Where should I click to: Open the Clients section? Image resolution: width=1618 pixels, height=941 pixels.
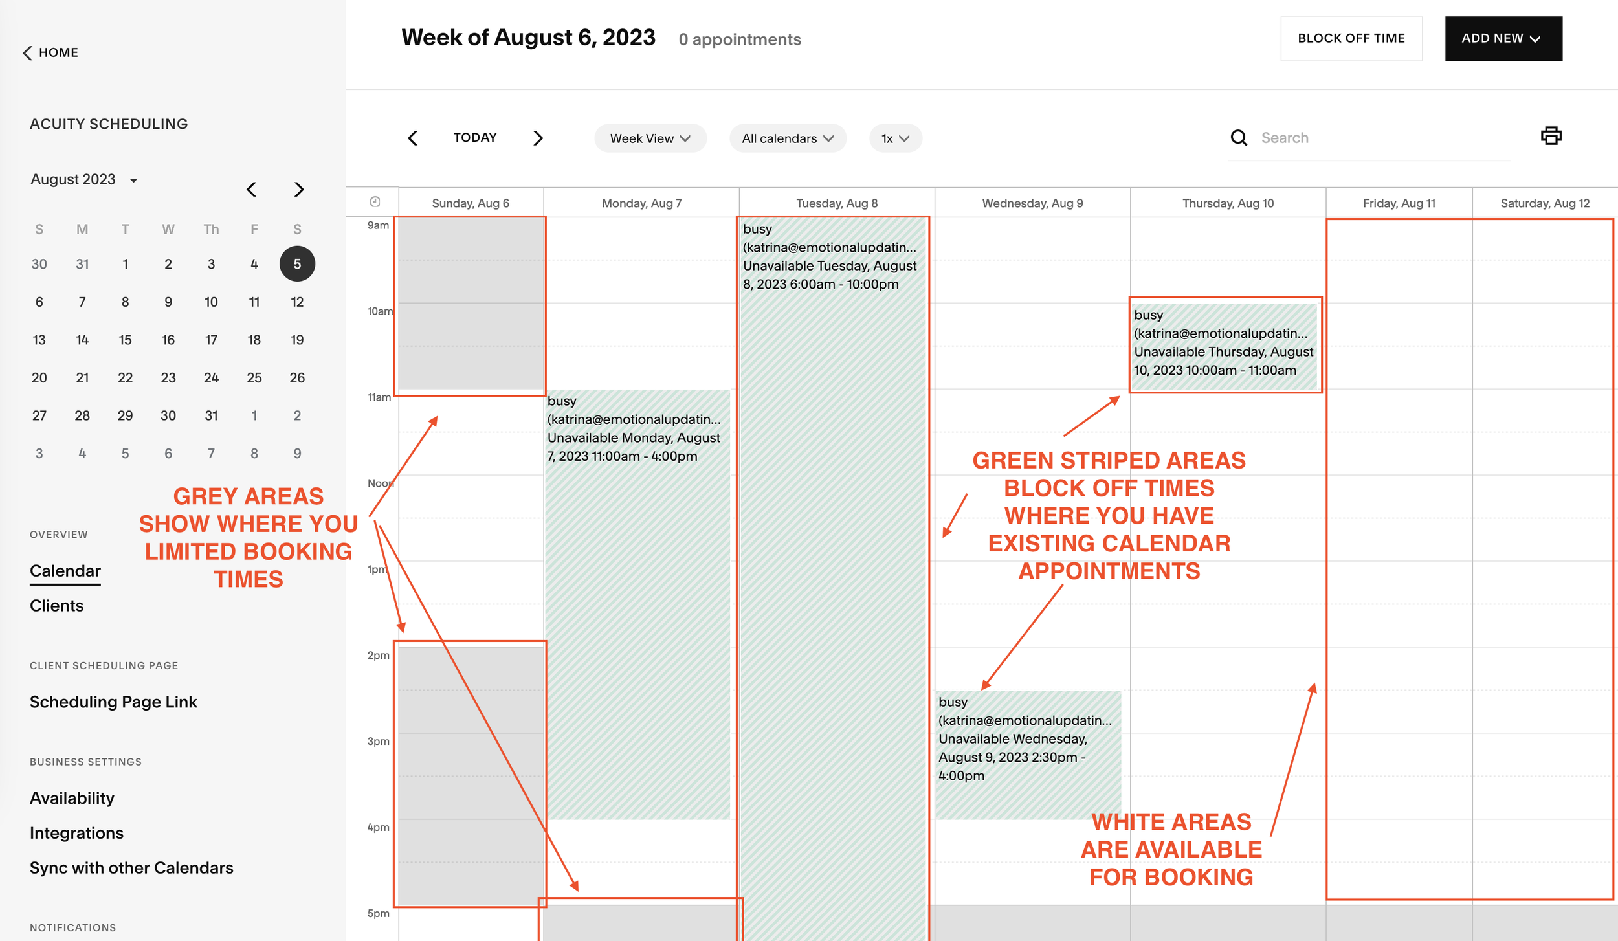click(57, 606)
